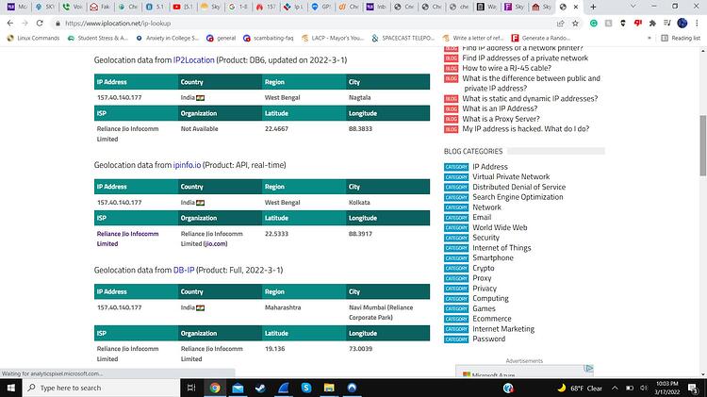The height and width of the screenshot is (397, 707).
Task: Go back to the previous page
Action: pos(10,23)
